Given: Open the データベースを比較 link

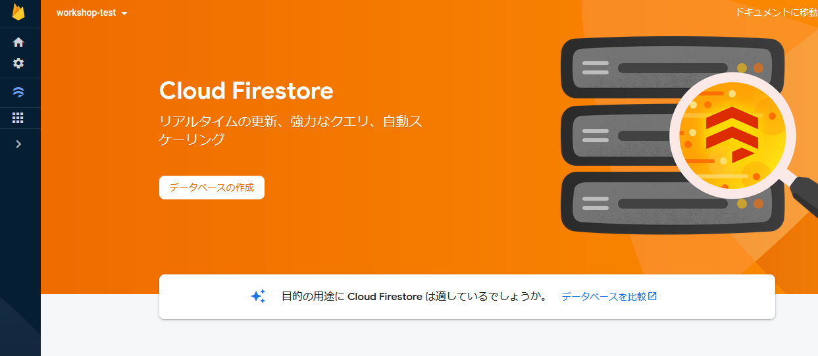Looking at the screenshot, I should [x=603, y=297].
